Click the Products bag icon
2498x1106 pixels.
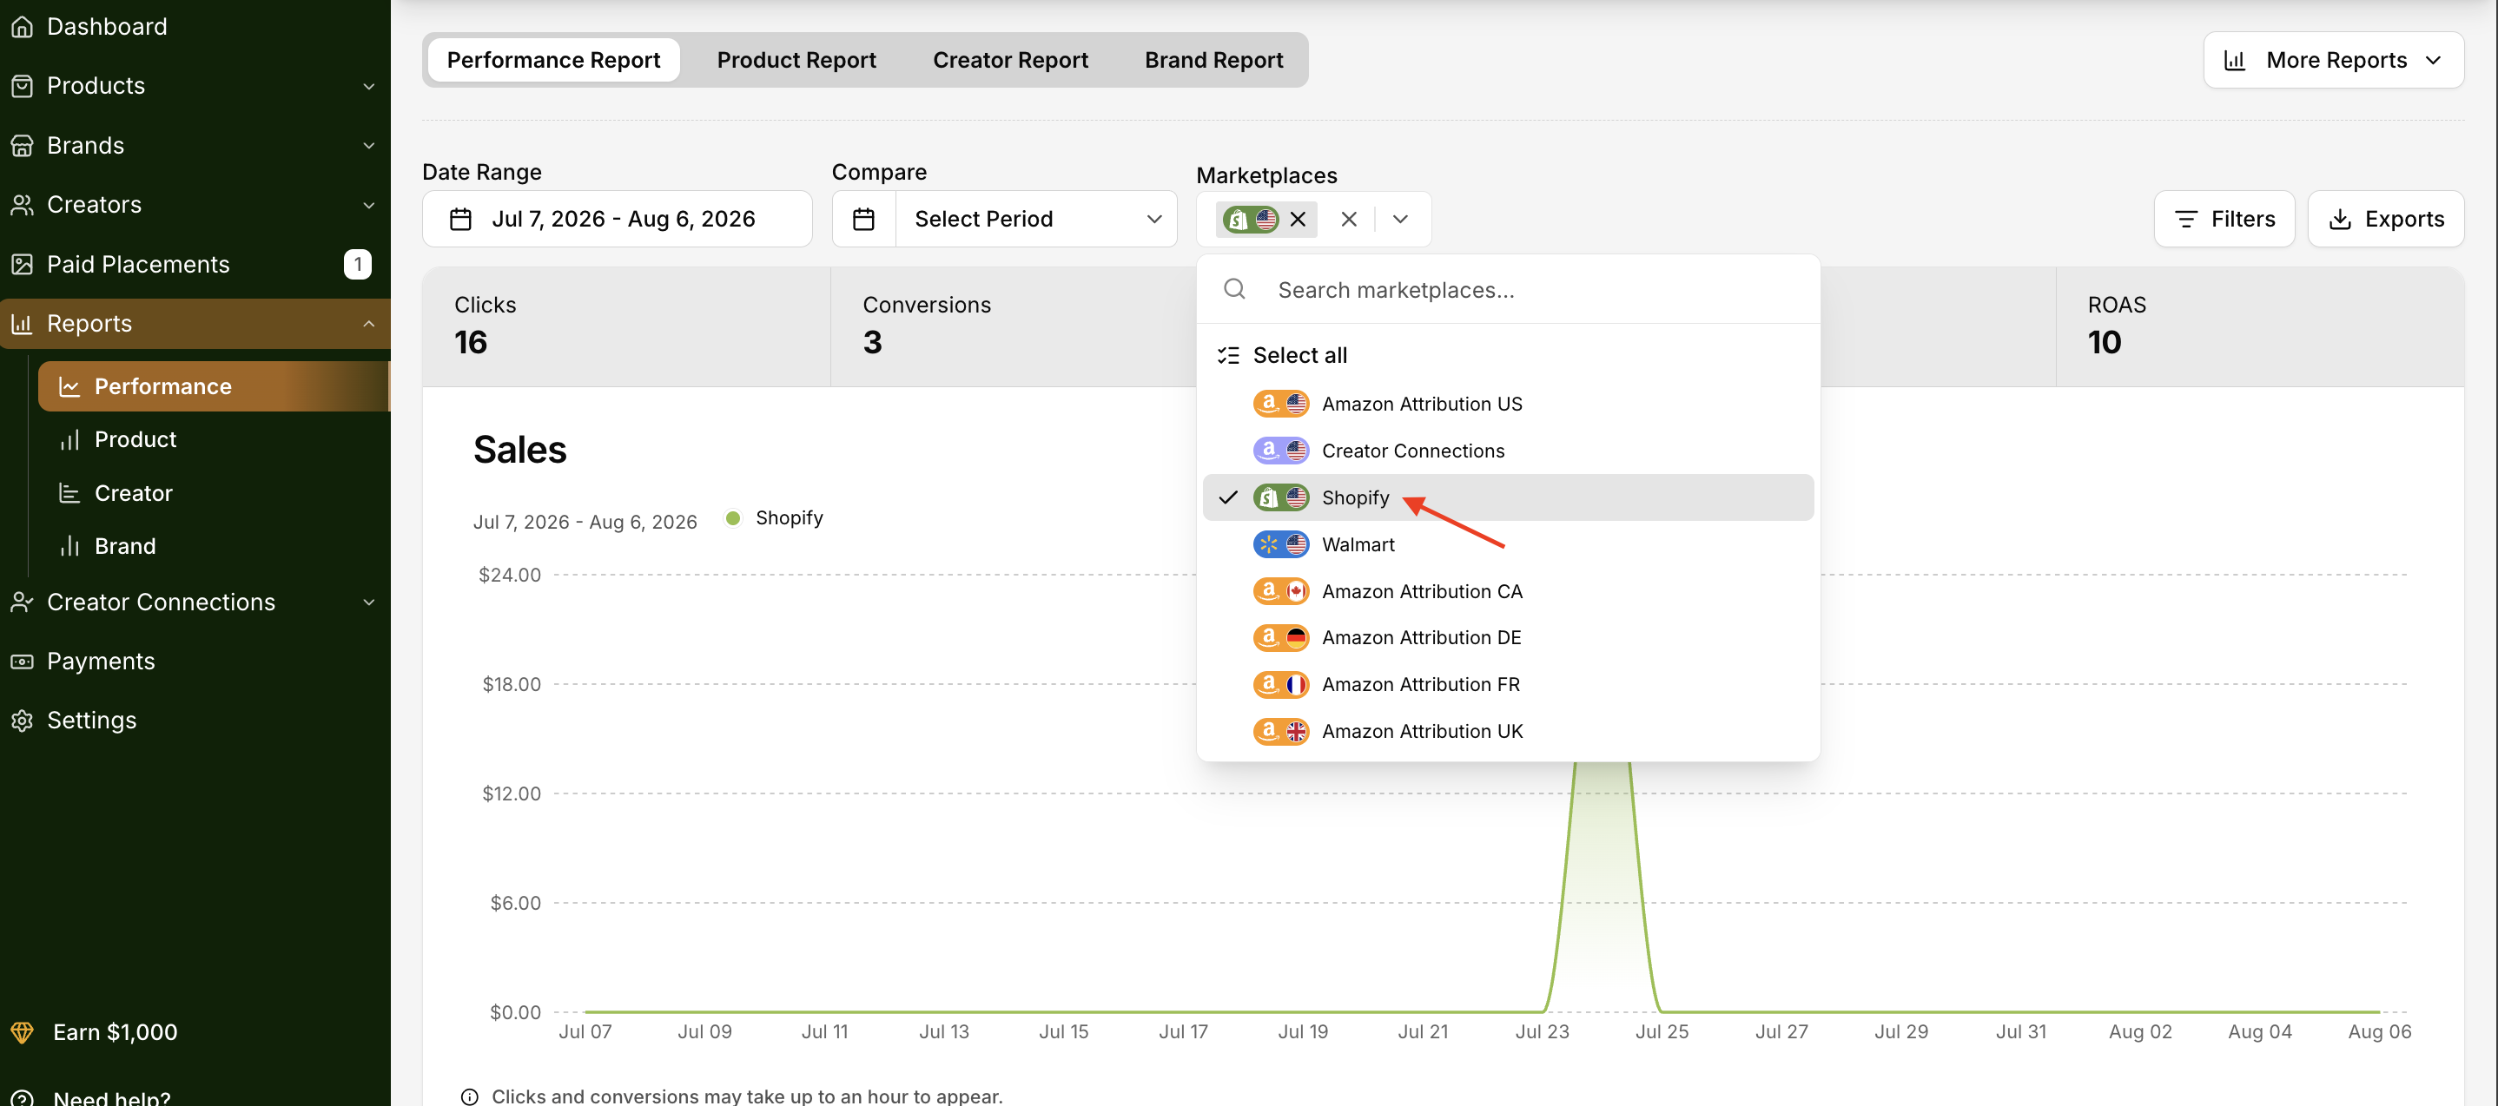[x=22, y=85]
